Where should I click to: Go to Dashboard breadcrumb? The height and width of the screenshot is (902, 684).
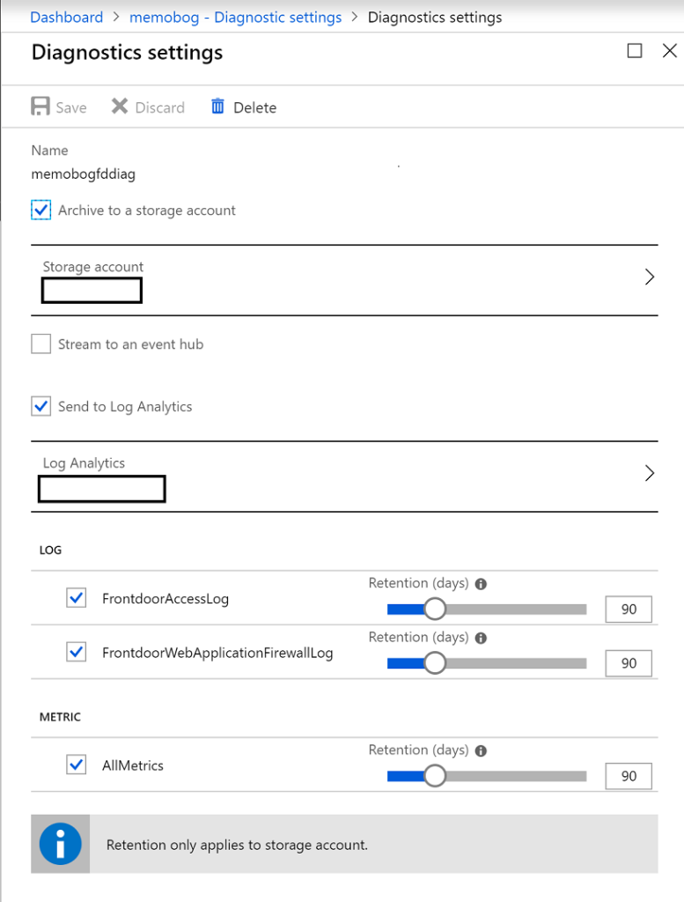pos(67,18)
